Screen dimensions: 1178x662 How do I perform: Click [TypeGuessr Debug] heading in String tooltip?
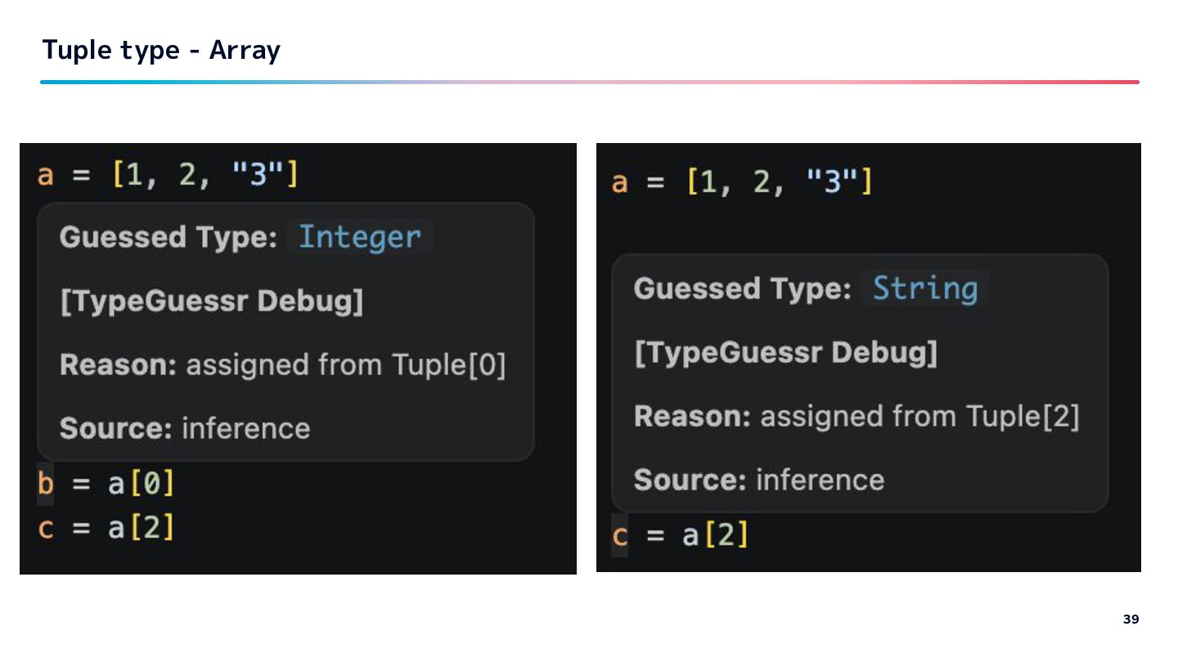coord(785,353)
